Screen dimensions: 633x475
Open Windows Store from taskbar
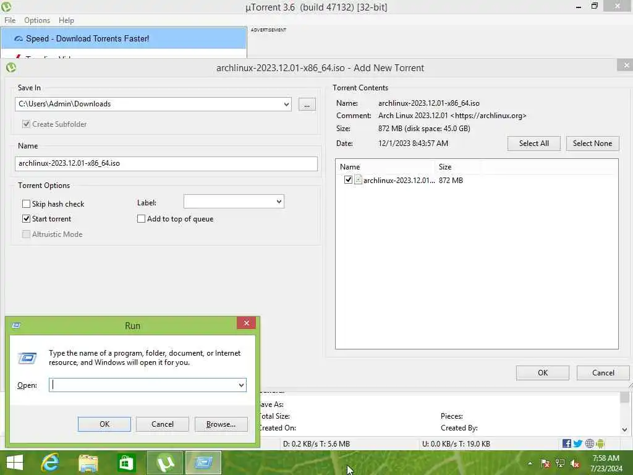tap(126, 463)
